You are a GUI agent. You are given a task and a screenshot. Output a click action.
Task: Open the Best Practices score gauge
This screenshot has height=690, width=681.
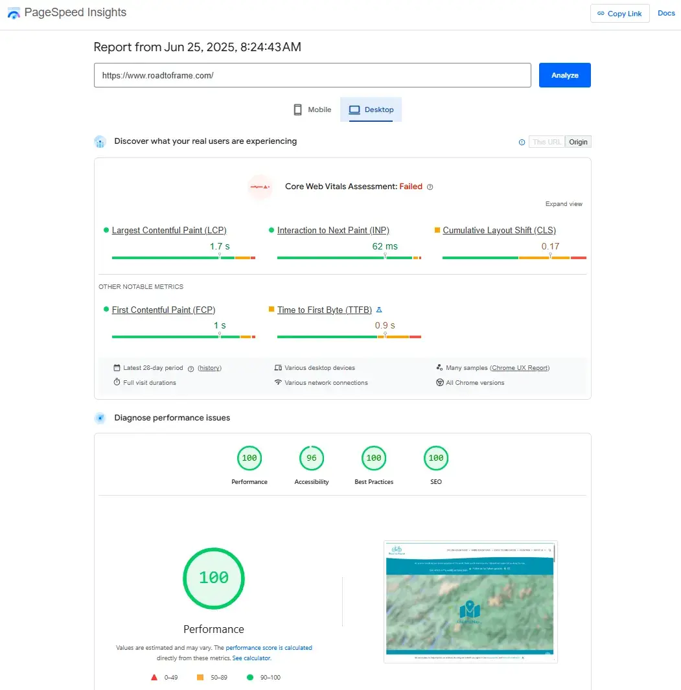[x=374, y=459]
